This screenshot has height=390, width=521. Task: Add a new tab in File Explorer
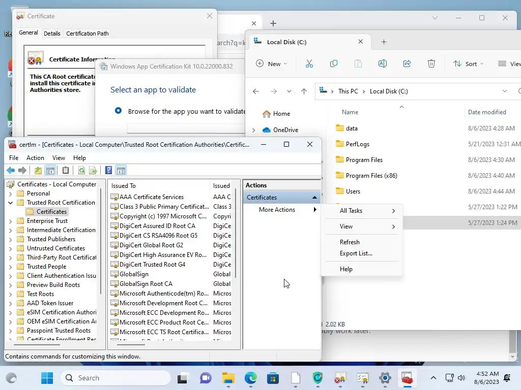click(384, 42)
